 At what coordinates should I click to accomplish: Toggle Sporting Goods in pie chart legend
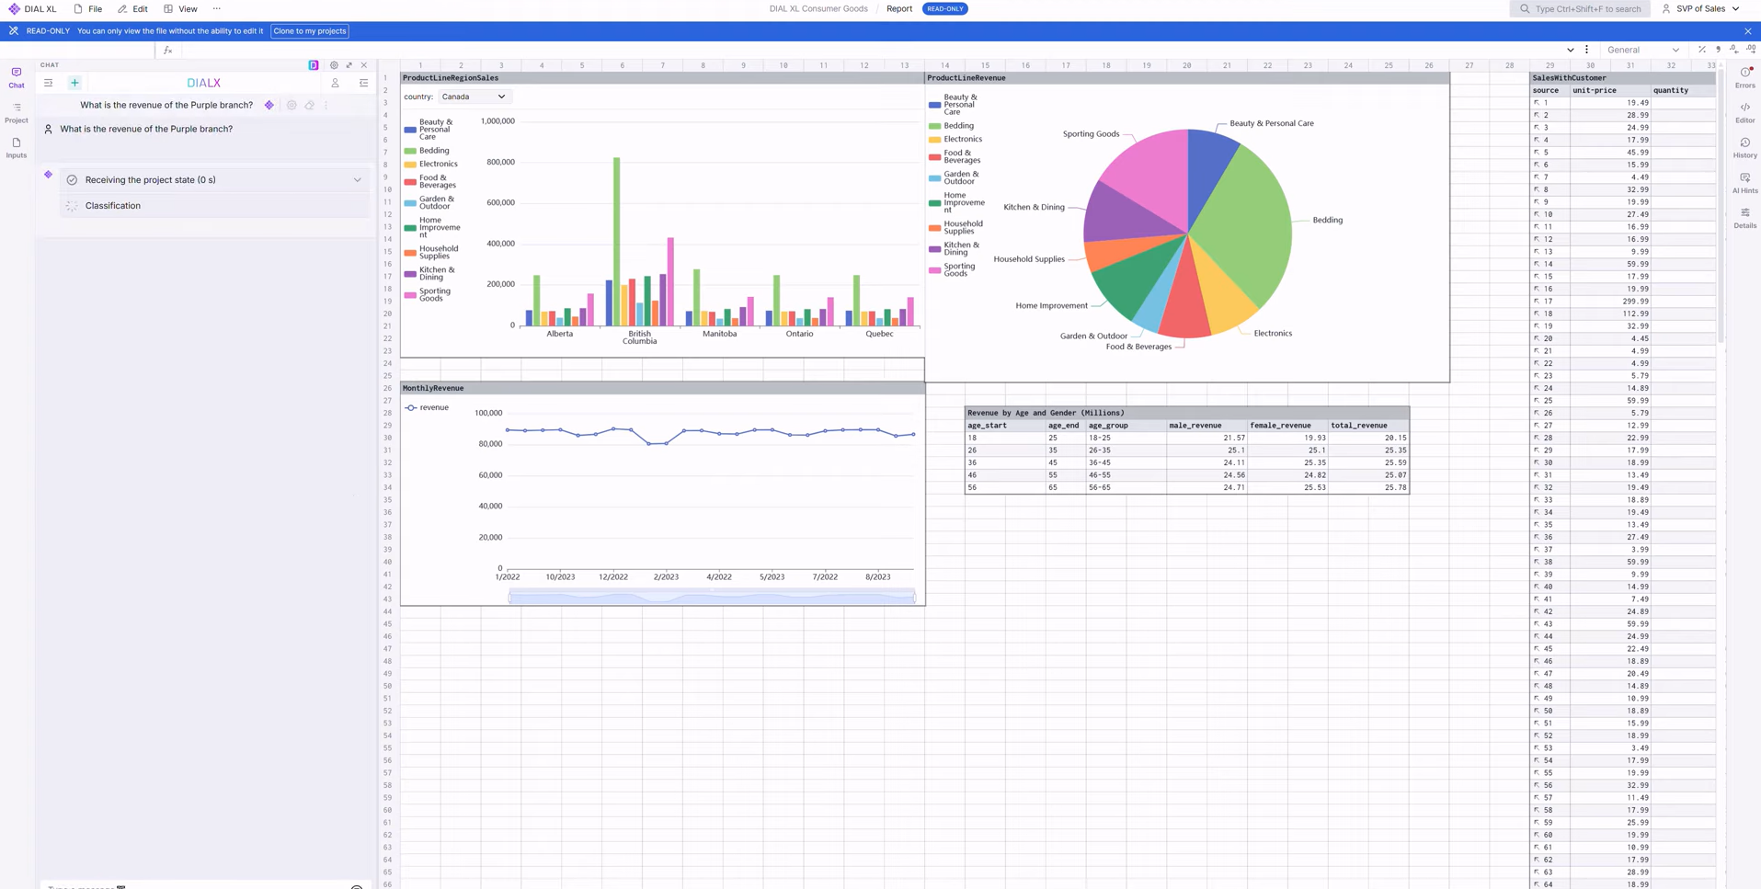[x=957, y=270]
